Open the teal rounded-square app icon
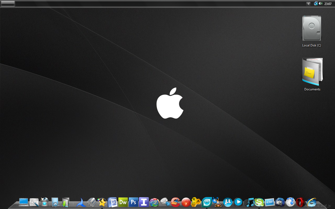This screenshot has height=209, width=335. [207, 202]
